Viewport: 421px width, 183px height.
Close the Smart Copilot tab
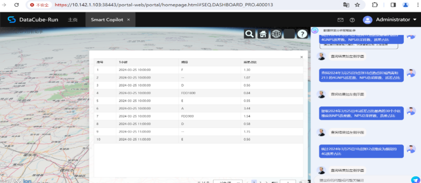point(129,20)
